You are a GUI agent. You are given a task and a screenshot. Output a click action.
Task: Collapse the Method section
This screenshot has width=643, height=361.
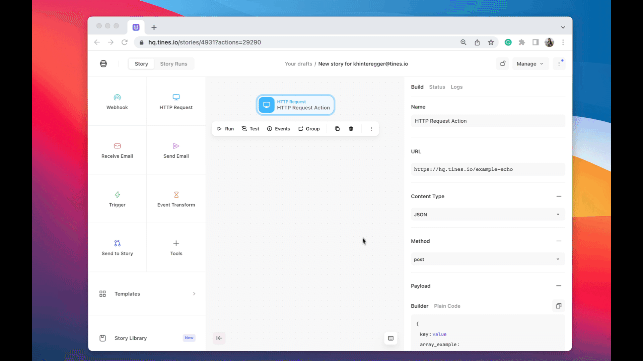click(x=559, y=241)
